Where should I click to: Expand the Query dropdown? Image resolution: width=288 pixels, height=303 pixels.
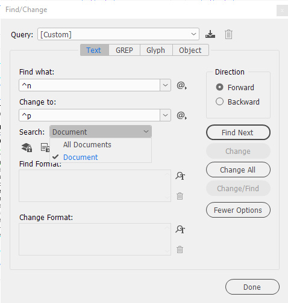[193, 34]
